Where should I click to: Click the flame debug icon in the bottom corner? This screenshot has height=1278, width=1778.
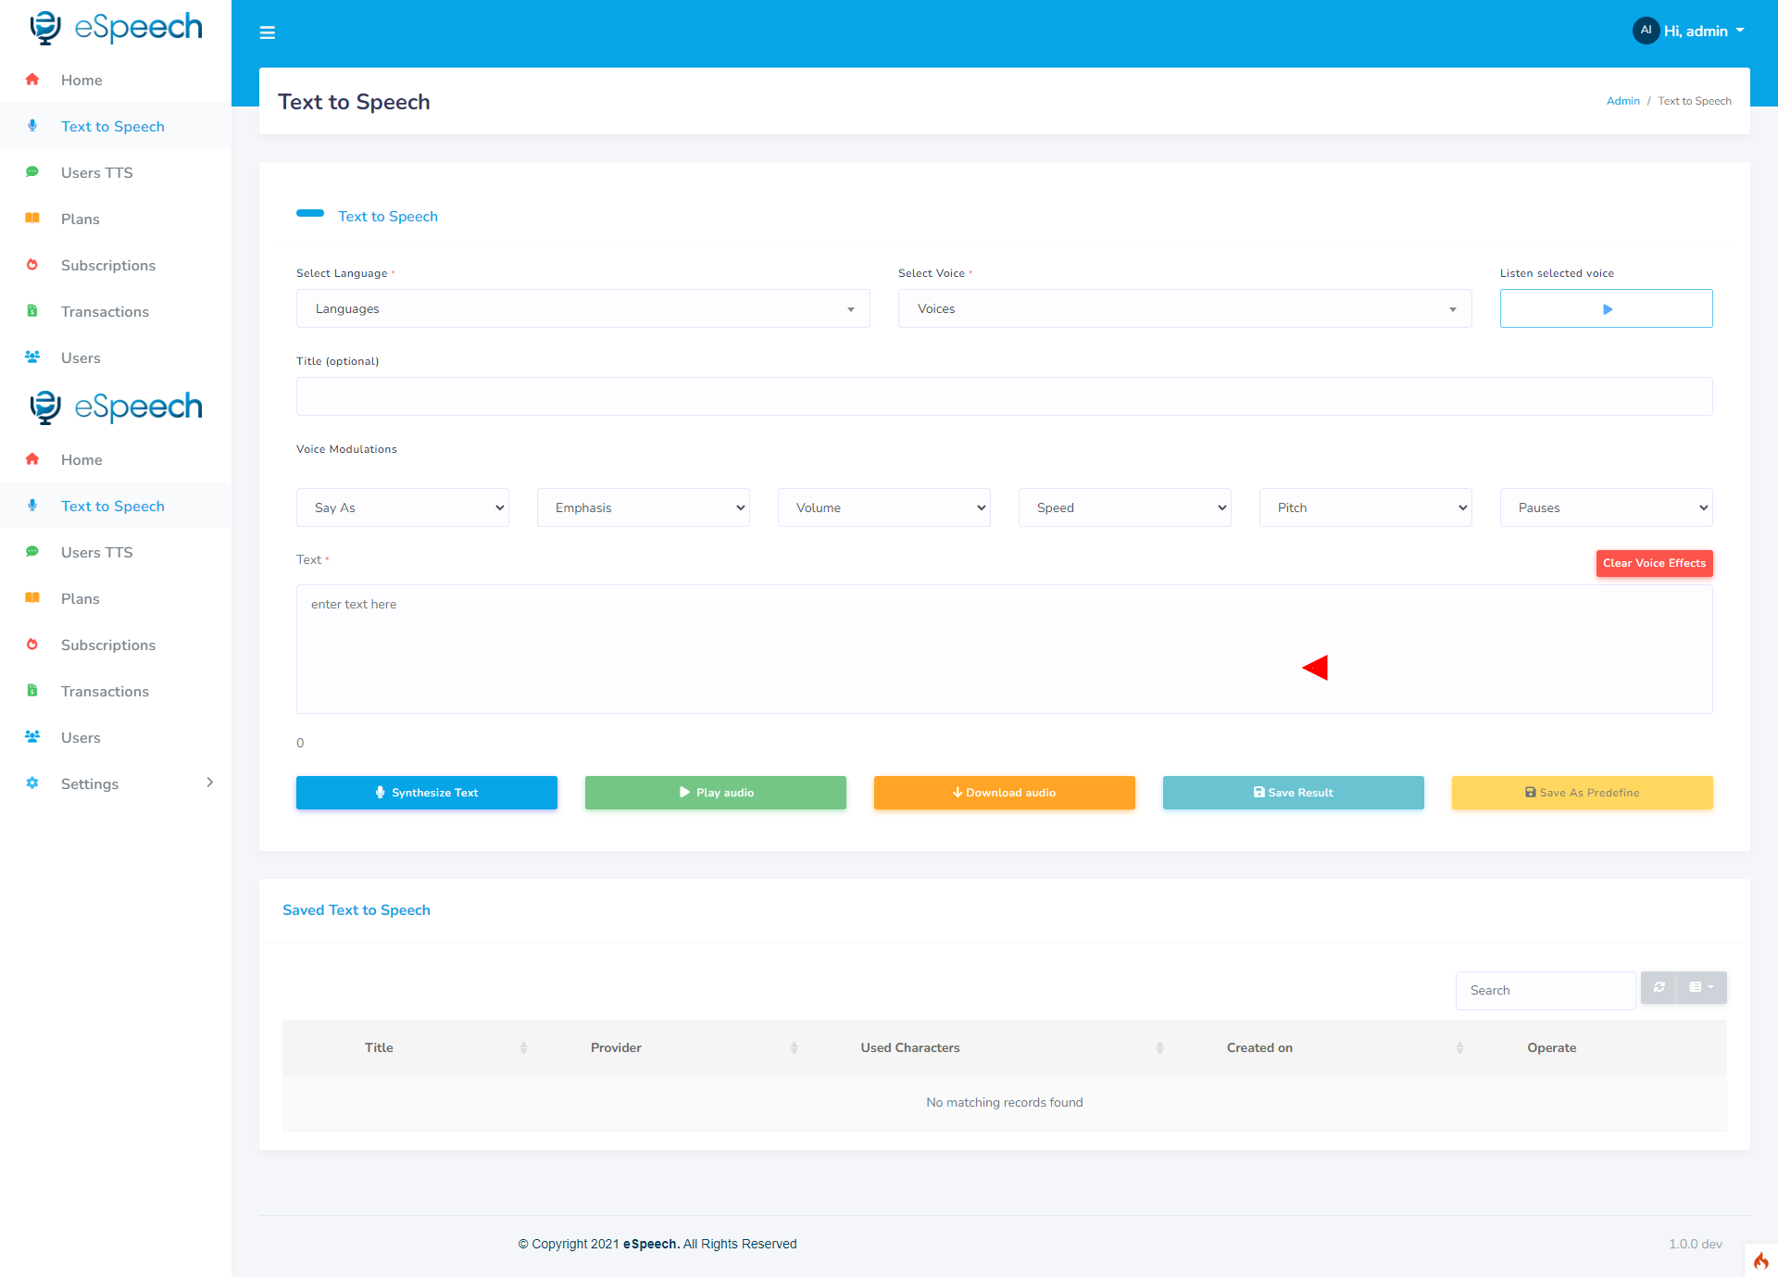[x=1760, y=1260]
